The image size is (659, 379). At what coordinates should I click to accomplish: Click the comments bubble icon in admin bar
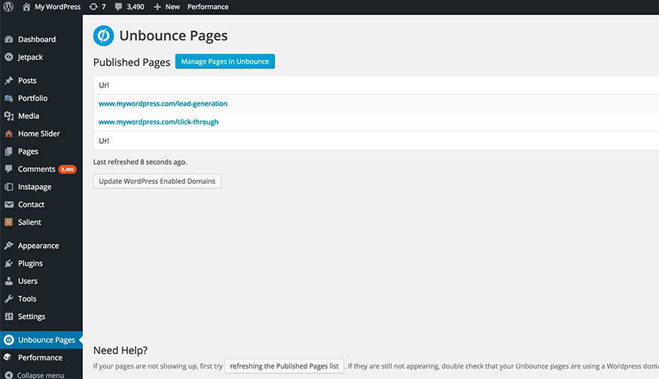pyautogui.click(x=119, y=7)
